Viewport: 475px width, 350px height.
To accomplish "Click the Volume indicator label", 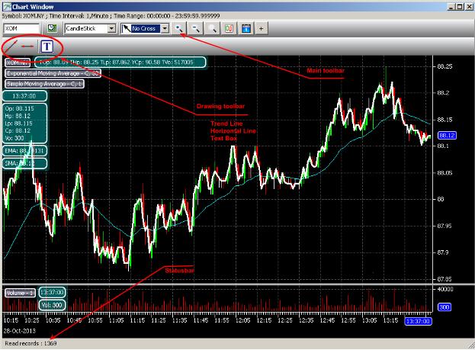I will pyautogui.click(x=18, y=292).
